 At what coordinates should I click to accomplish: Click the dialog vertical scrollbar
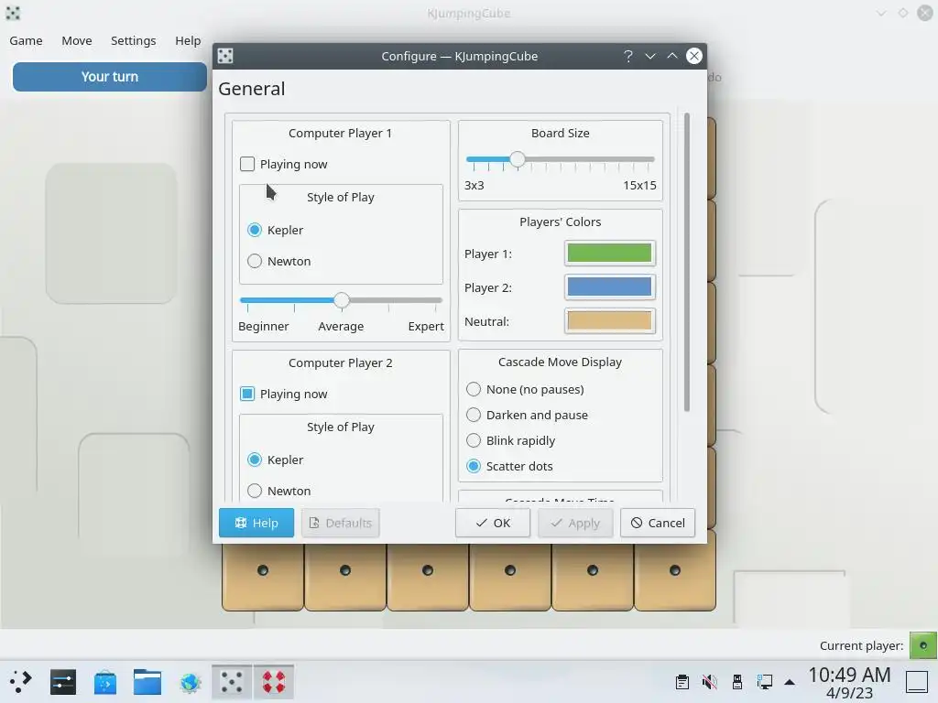click(x=687, y=263)
